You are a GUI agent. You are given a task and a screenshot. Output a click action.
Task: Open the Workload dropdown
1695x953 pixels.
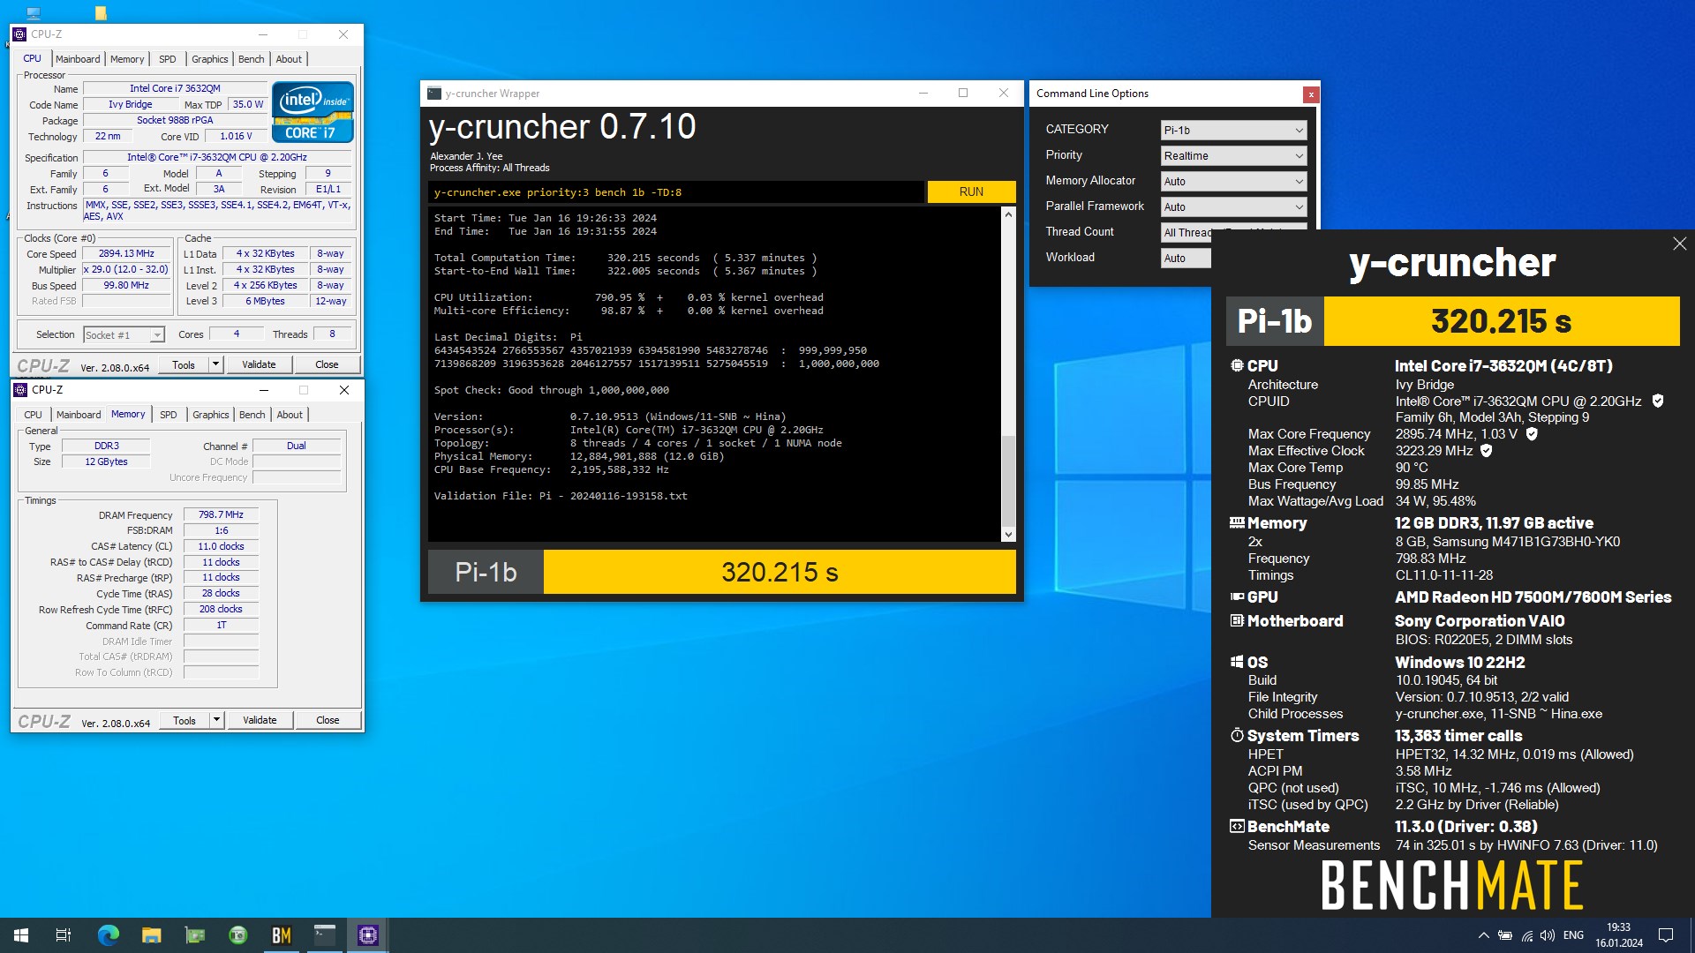coord(1186,258)
